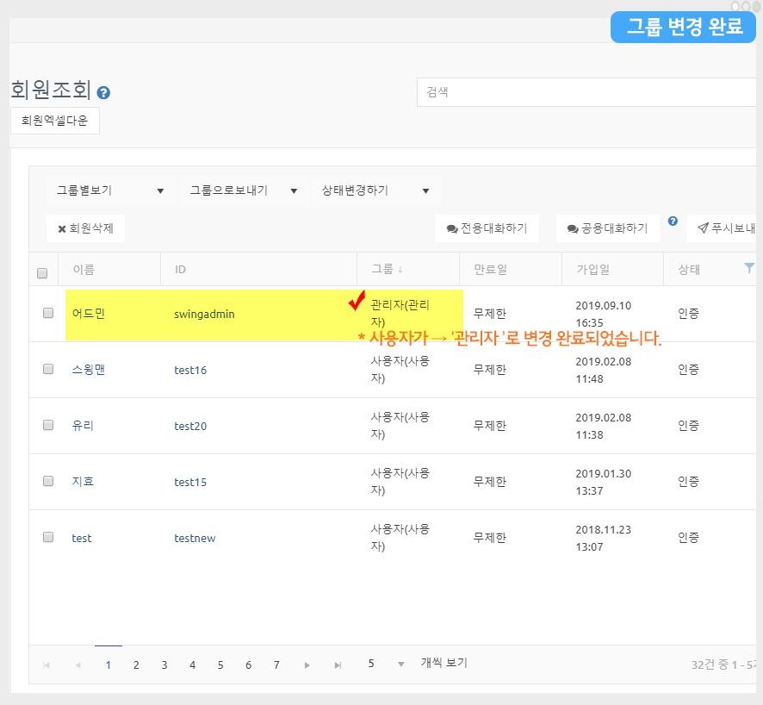Click the 검색 search input field
The height and width of the screenshot is (705, 763).
[x=586, y=92]
